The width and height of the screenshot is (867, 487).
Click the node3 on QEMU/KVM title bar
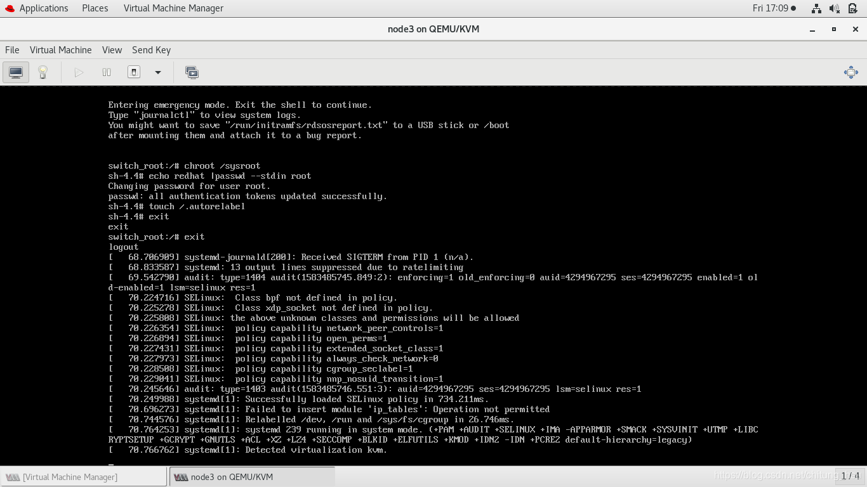click(x=433, y=29)
